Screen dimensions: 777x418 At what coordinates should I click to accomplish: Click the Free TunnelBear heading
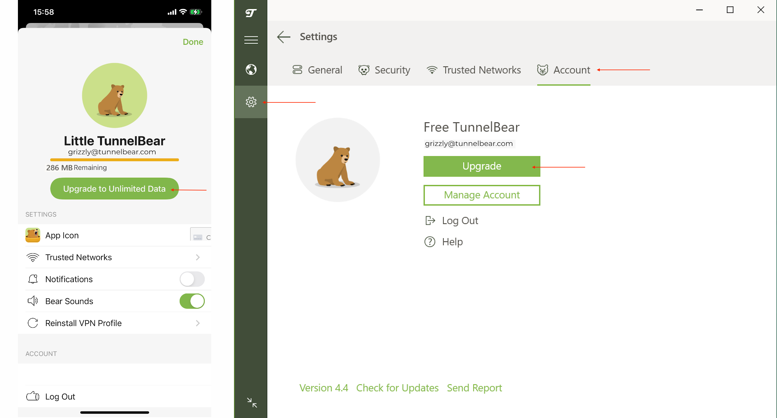pos(472,127)
